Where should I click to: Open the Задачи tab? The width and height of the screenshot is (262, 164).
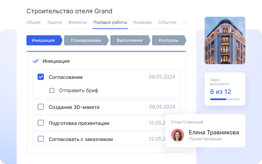point(54,22)
